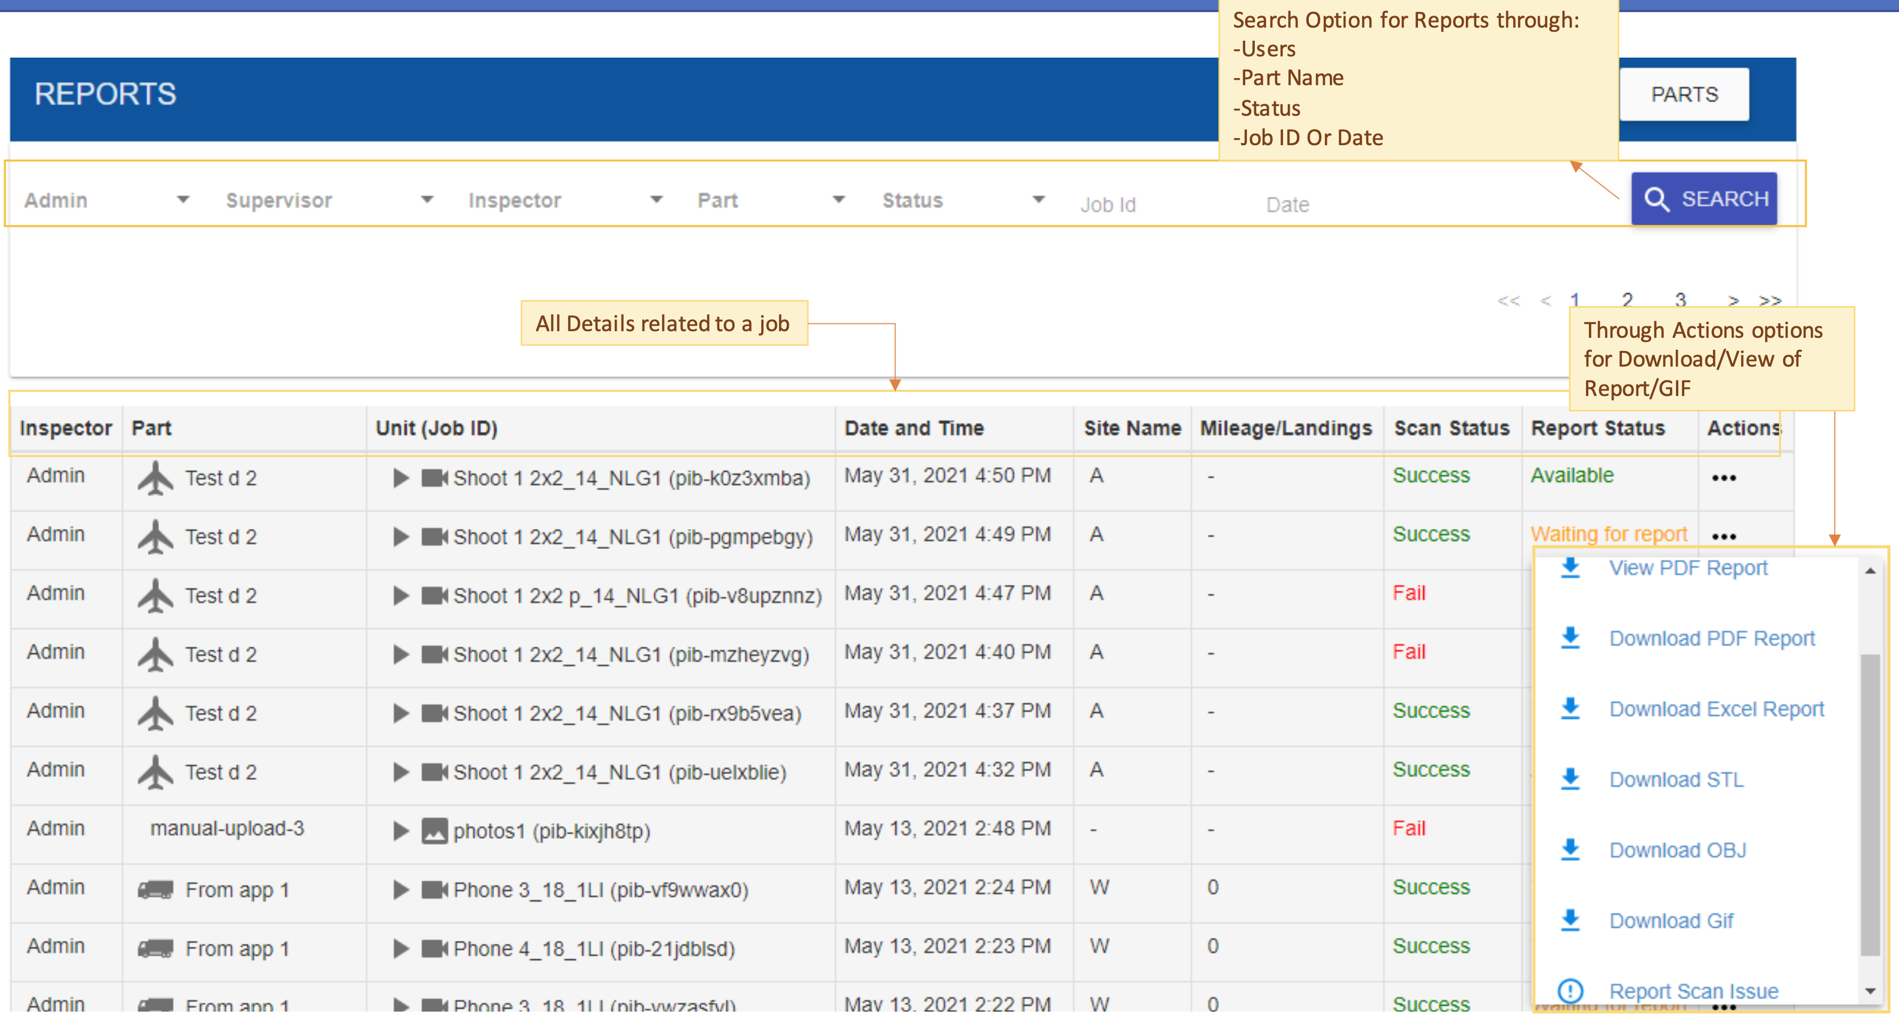This screenshot has width=1899, height=1026.
Task: Open the PARTS page button
Action: pos(1684,94)
